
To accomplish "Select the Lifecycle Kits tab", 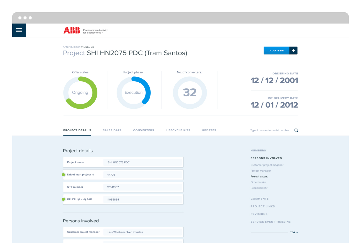I will click(x=178, y=130).
